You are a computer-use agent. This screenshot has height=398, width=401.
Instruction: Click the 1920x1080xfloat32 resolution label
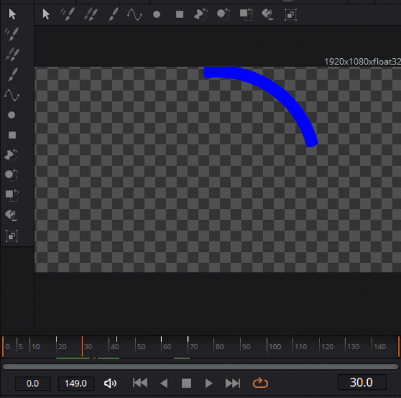[x=362, y=61]
